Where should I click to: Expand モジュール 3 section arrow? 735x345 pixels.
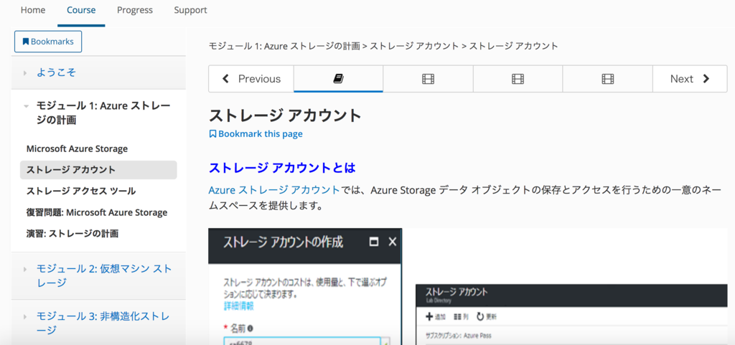25,317
